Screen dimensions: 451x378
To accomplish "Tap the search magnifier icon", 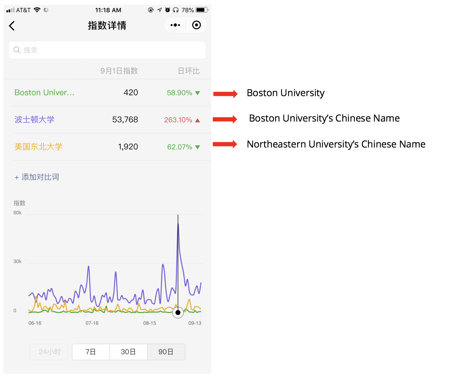I will coord(17,50).
